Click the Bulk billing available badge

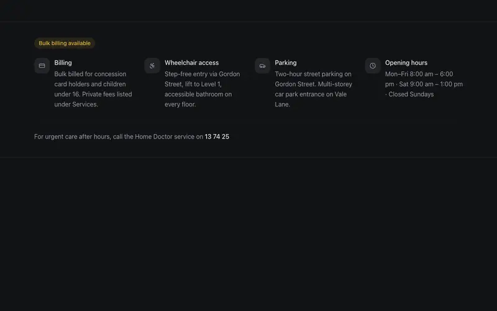[x=65, y=43]
